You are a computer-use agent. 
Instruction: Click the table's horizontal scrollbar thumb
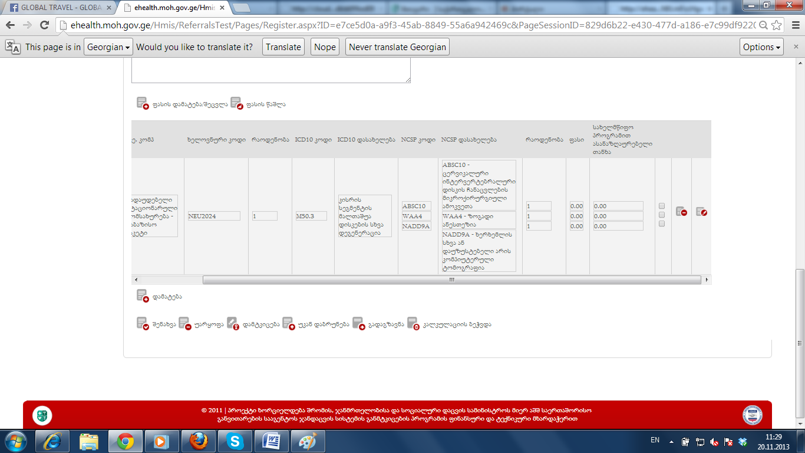[x=451, y=280]
